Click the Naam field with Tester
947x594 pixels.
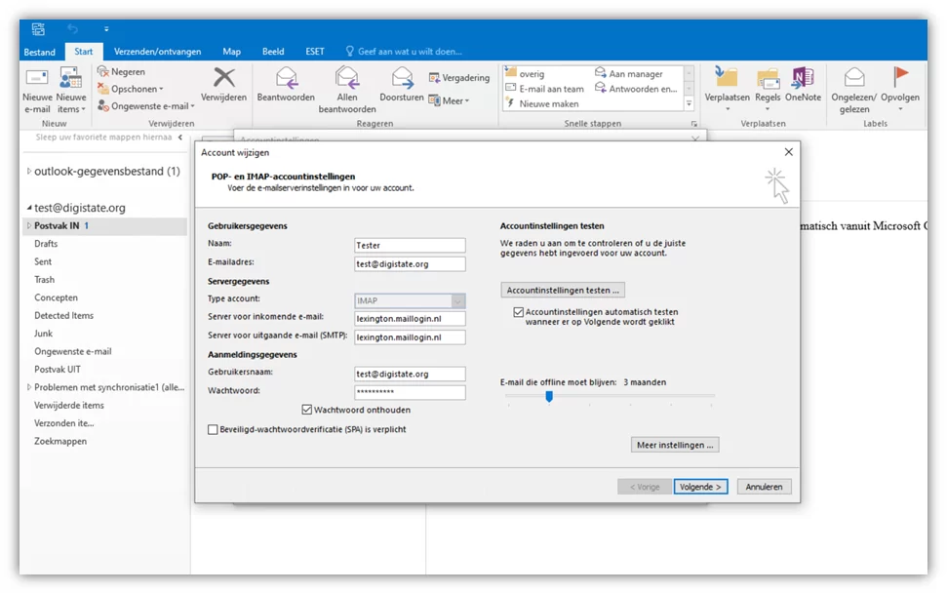click(410, 246)
